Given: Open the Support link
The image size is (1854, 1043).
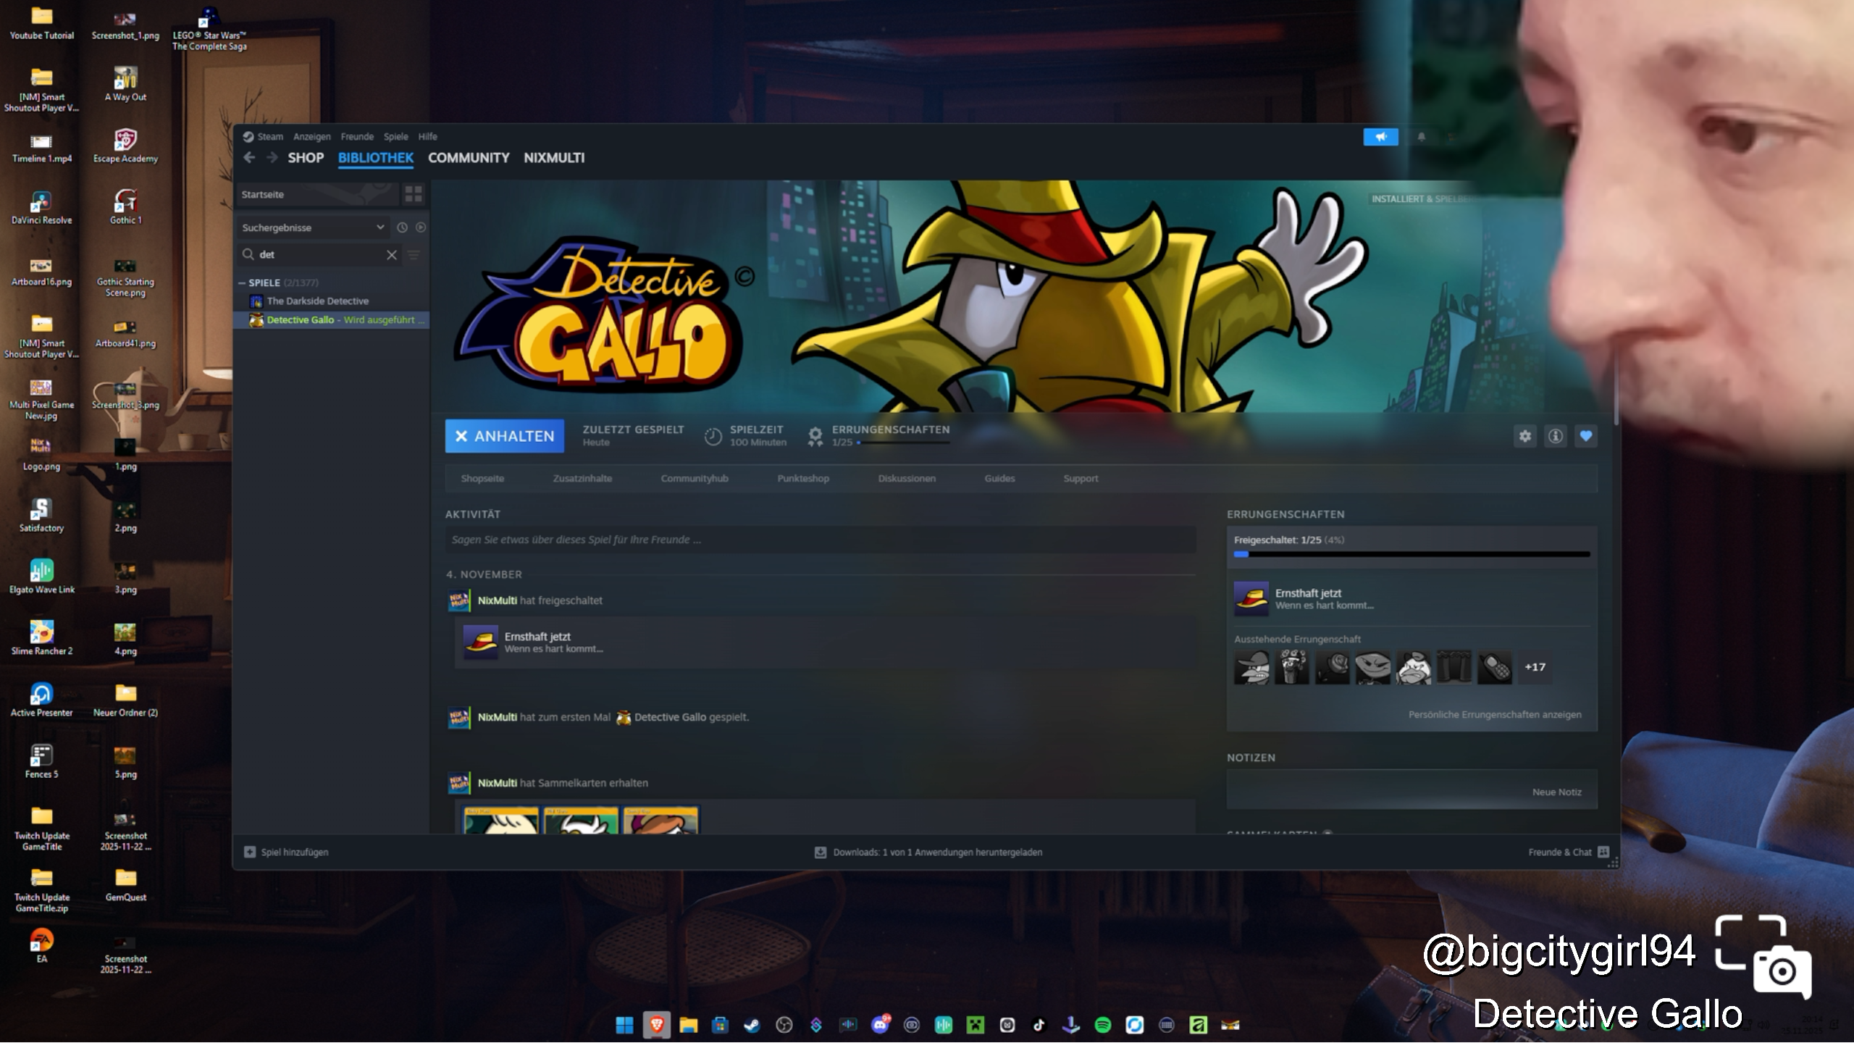Looking at the screenshot, I should (x=1081, y=479).
